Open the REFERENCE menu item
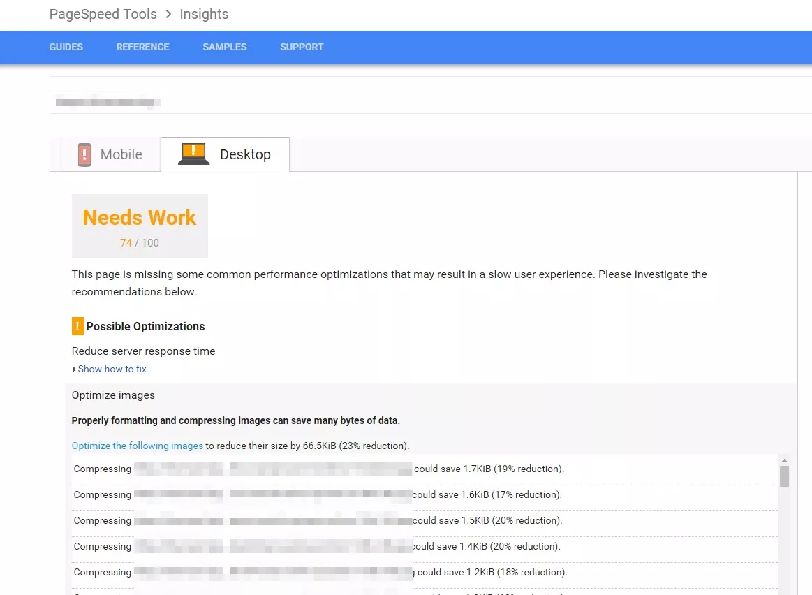The image size is (812, 595). pyautogui.click(x=143, y=47)
